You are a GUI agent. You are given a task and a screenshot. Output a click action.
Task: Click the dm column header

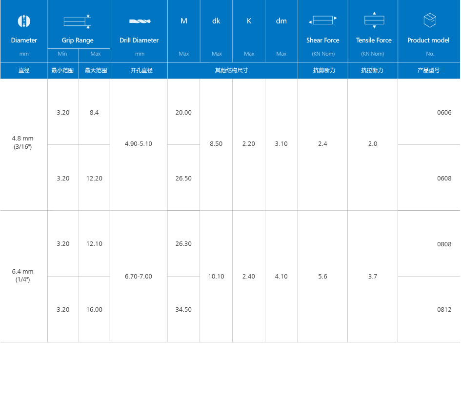point(281,21)
